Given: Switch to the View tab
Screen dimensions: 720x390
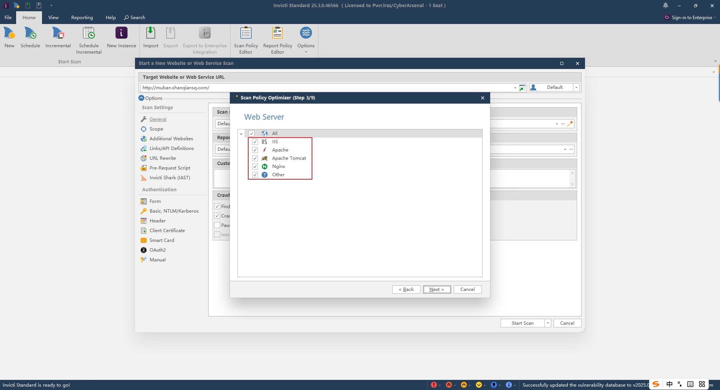Looking at the screenshot, I should click(53, 17).
